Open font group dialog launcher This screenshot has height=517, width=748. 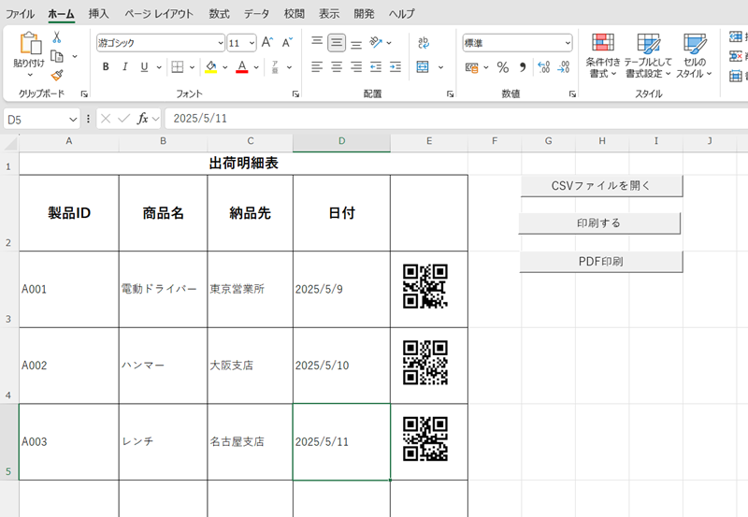[295, 93]
